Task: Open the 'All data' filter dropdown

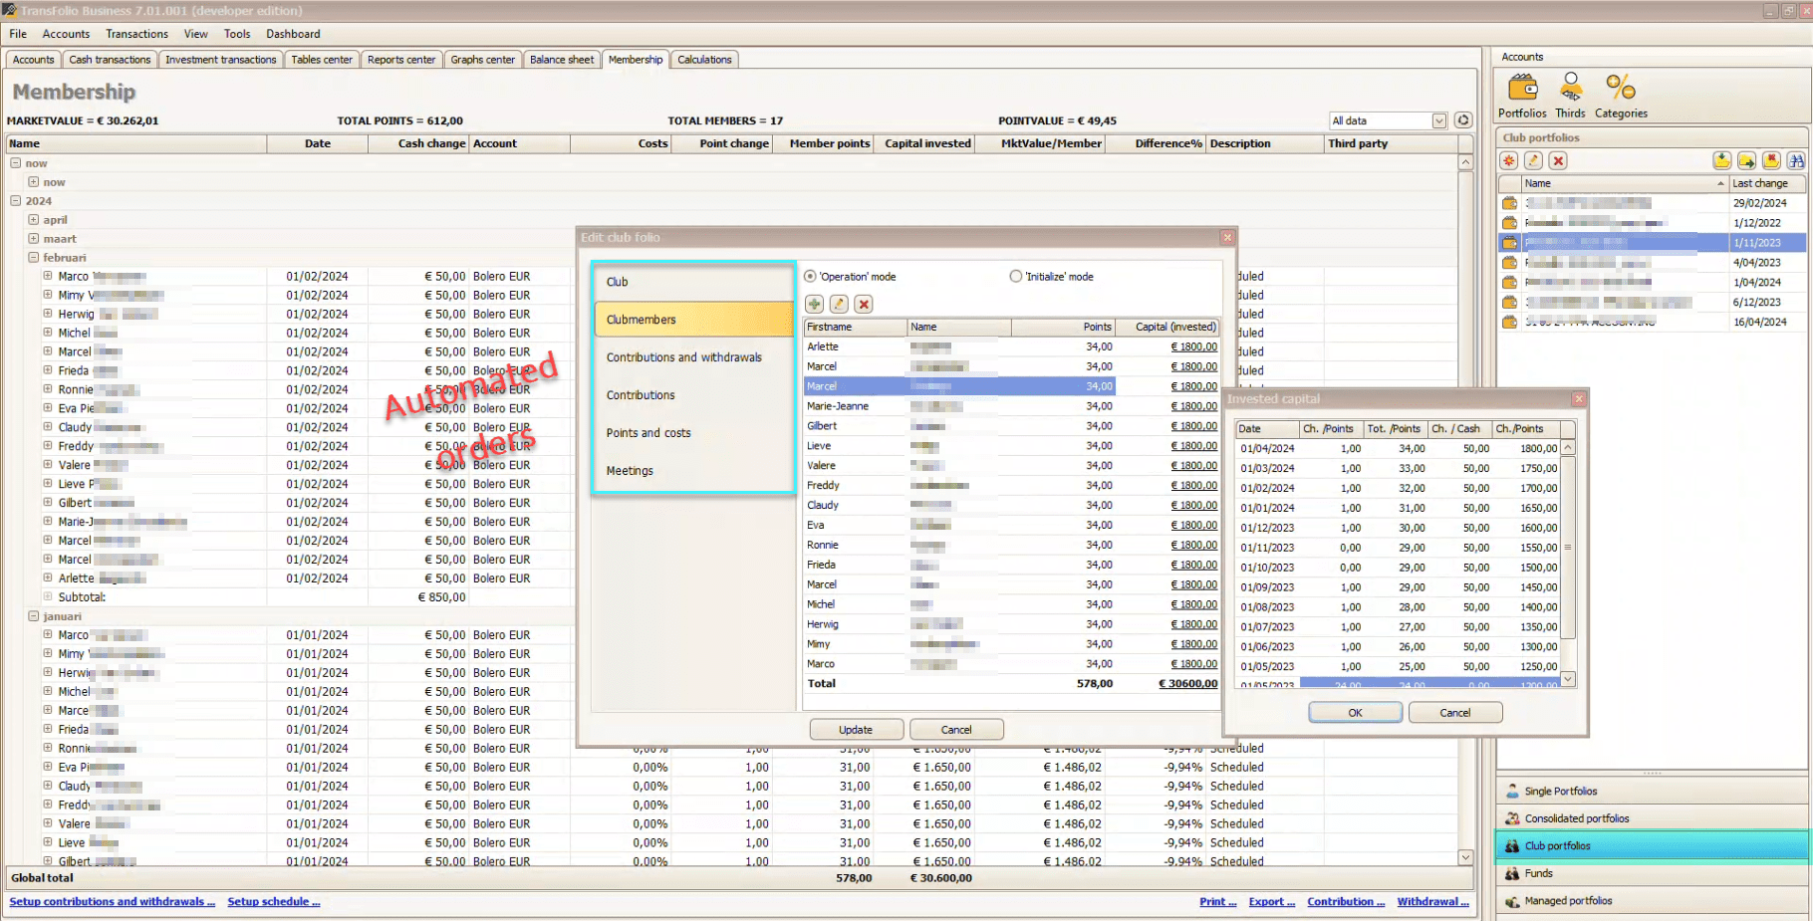Action: [x=1438, y=121]
